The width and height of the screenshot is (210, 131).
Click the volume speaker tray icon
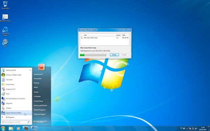196,128
